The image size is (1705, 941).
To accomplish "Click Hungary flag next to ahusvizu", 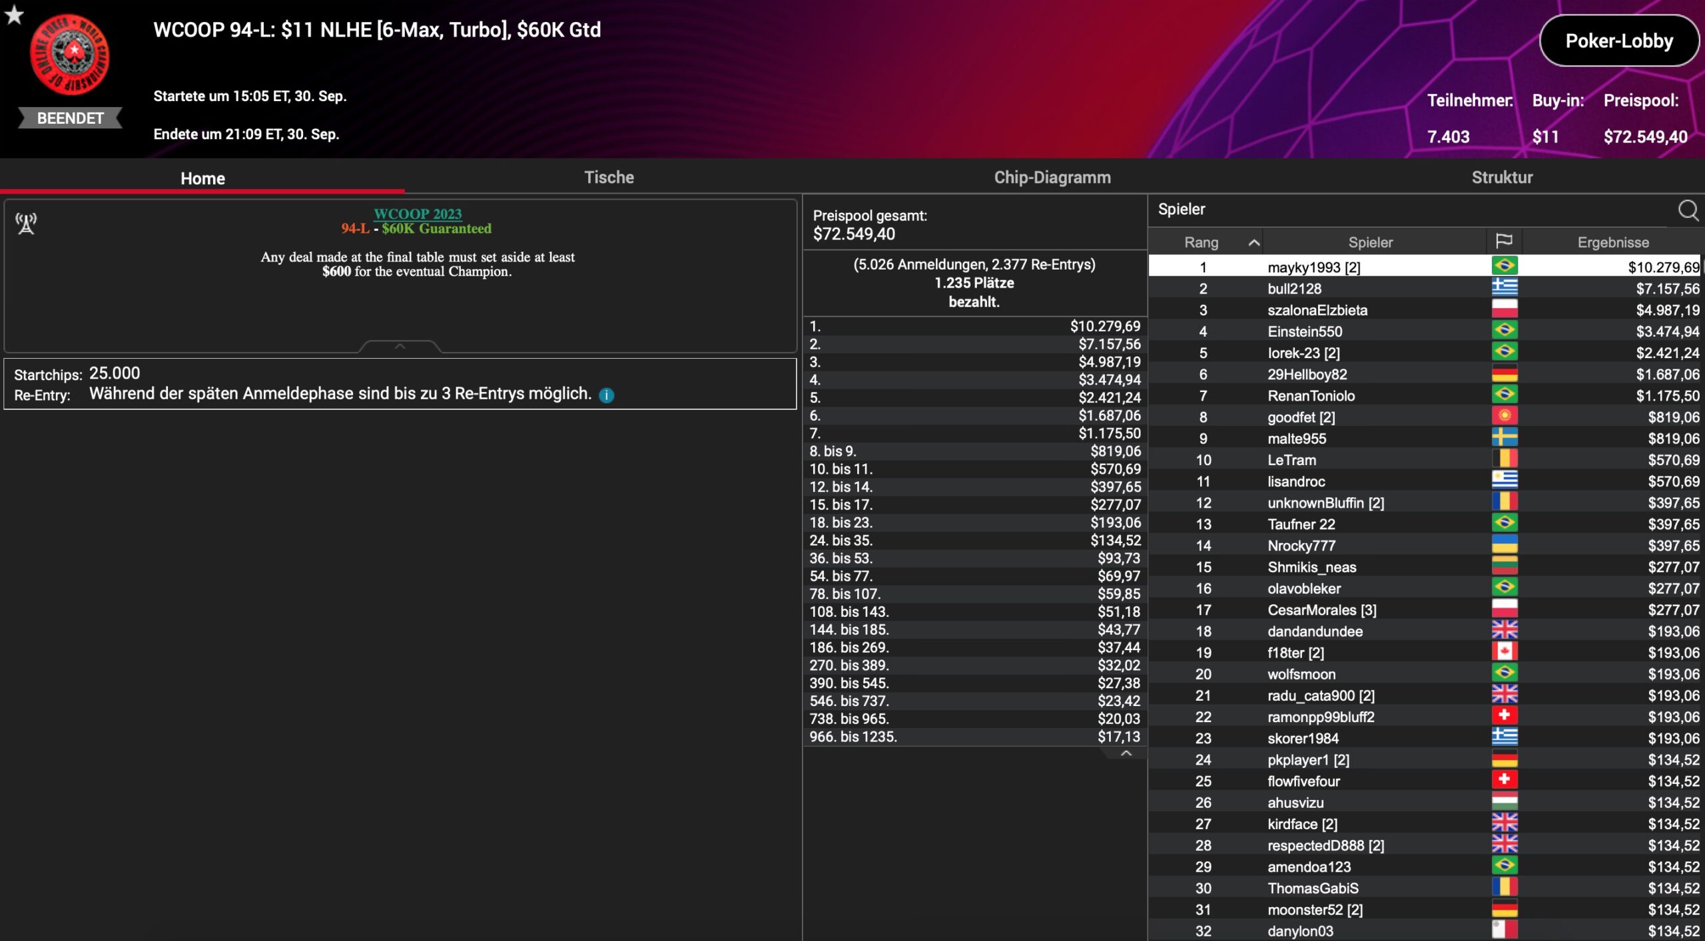I will tap(1505, 801).
